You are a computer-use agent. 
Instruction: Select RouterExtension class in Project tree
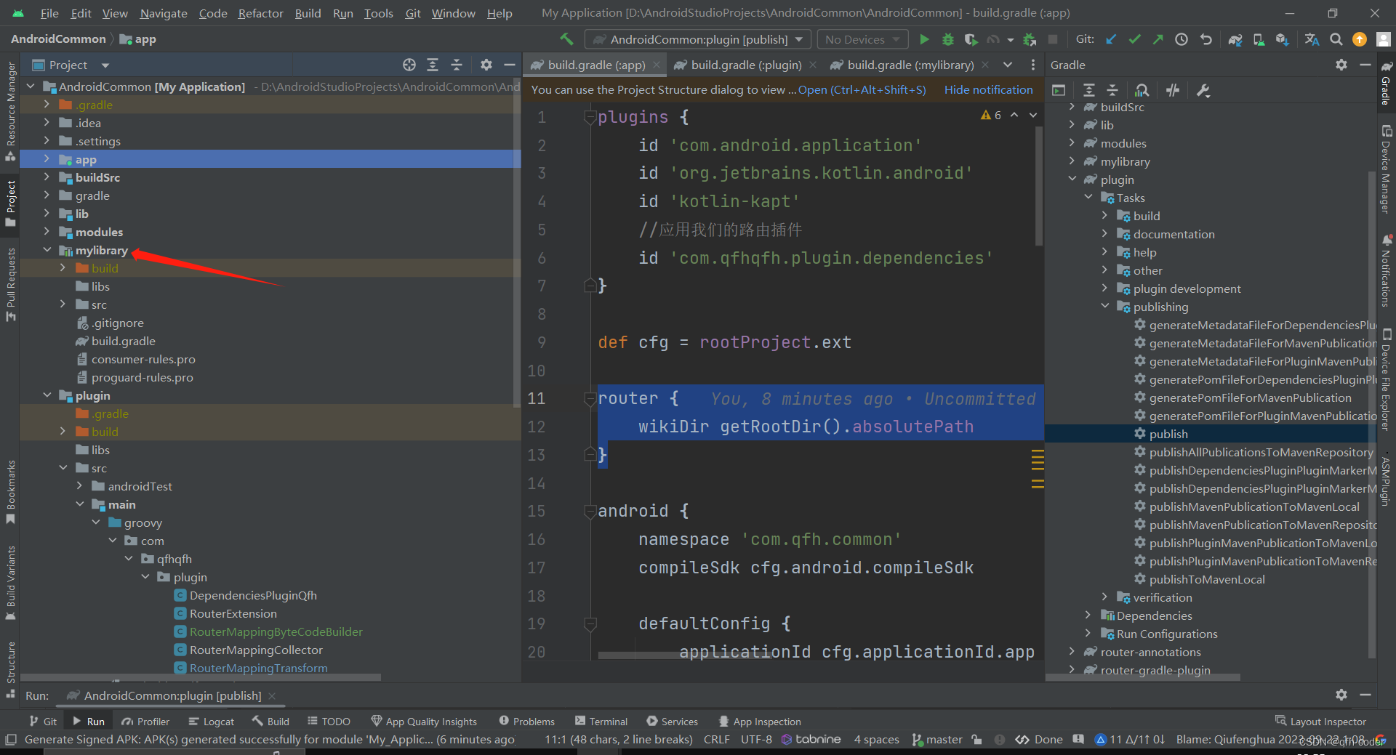(x=233, y=613)
